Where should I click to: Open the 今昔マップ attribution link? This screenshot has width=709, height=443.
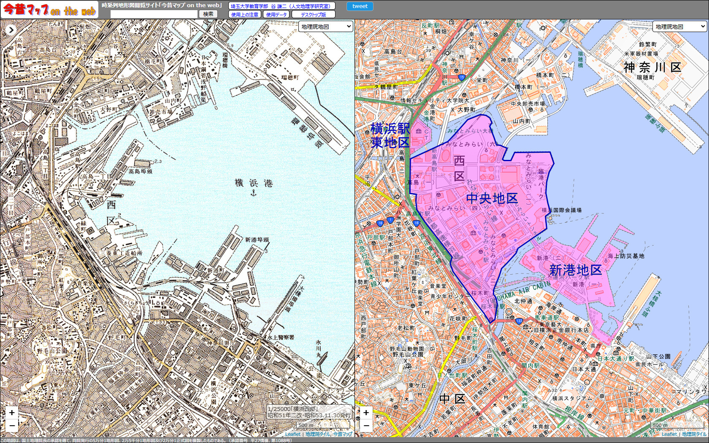coord(342,434)
